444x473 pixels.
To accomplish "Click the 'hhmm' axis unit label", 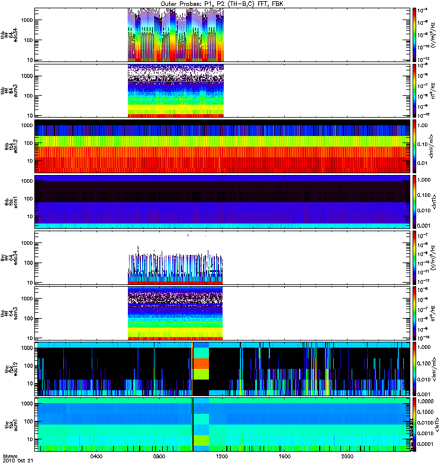I will 10,456.
